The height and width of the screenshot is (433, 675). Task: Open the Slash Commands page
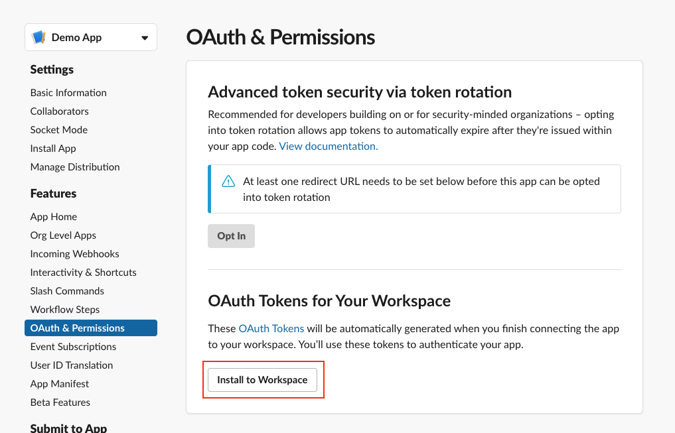[66, 291]
